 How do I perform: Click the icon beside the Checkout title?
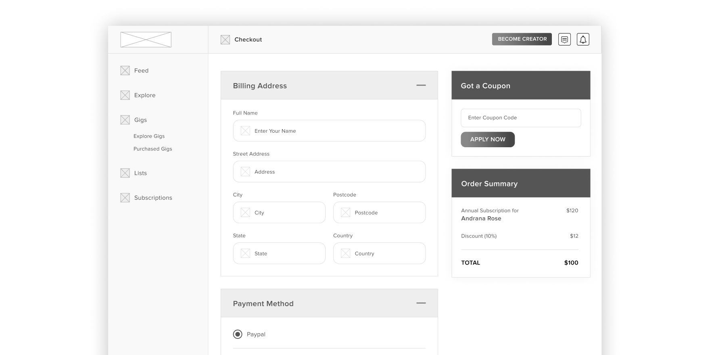[225, 40]
